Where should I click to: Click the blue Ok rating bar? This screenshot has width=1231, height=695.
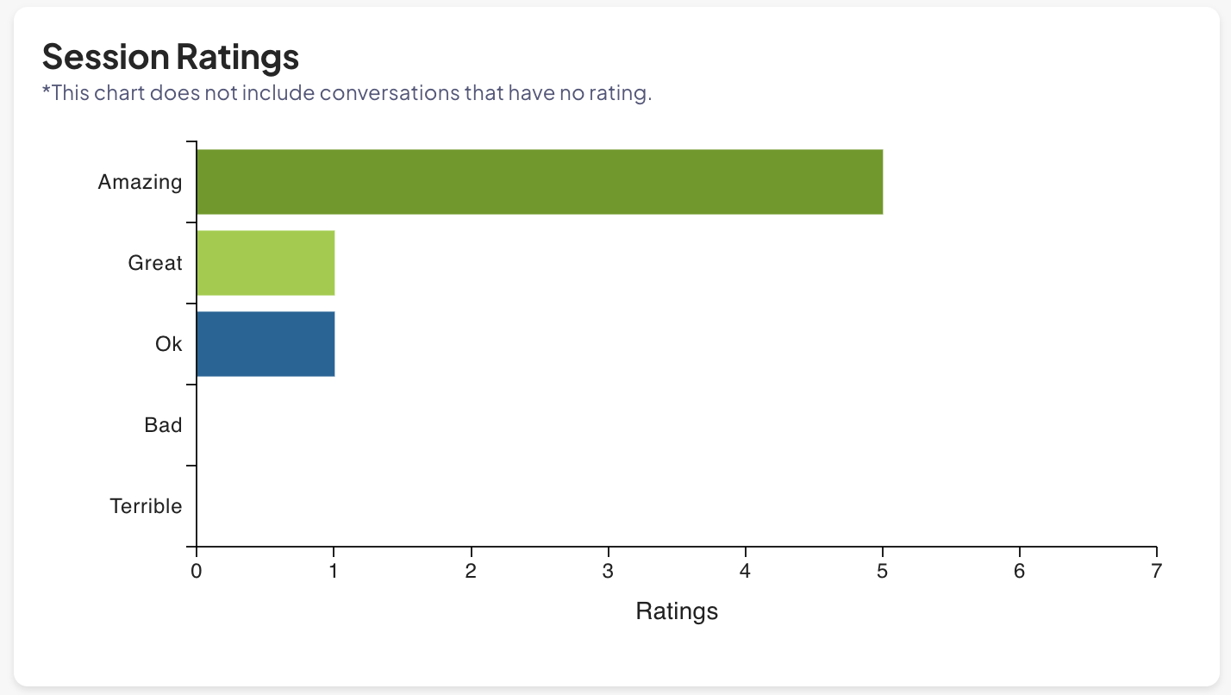[x=266, y=344]
